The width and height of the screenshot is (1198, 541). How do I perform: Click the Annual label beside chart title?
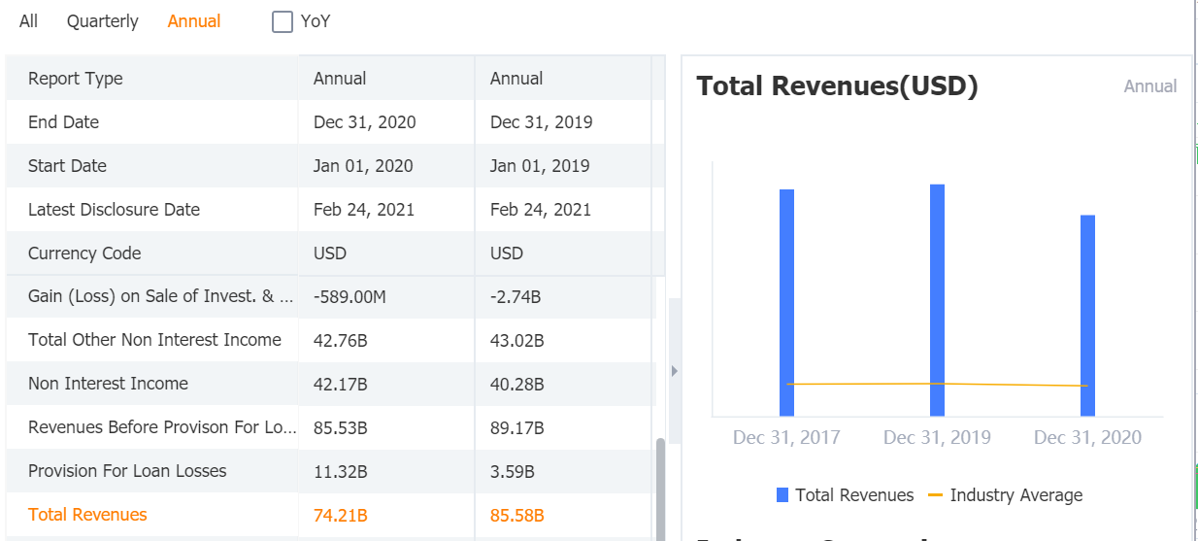[1149, 86]
